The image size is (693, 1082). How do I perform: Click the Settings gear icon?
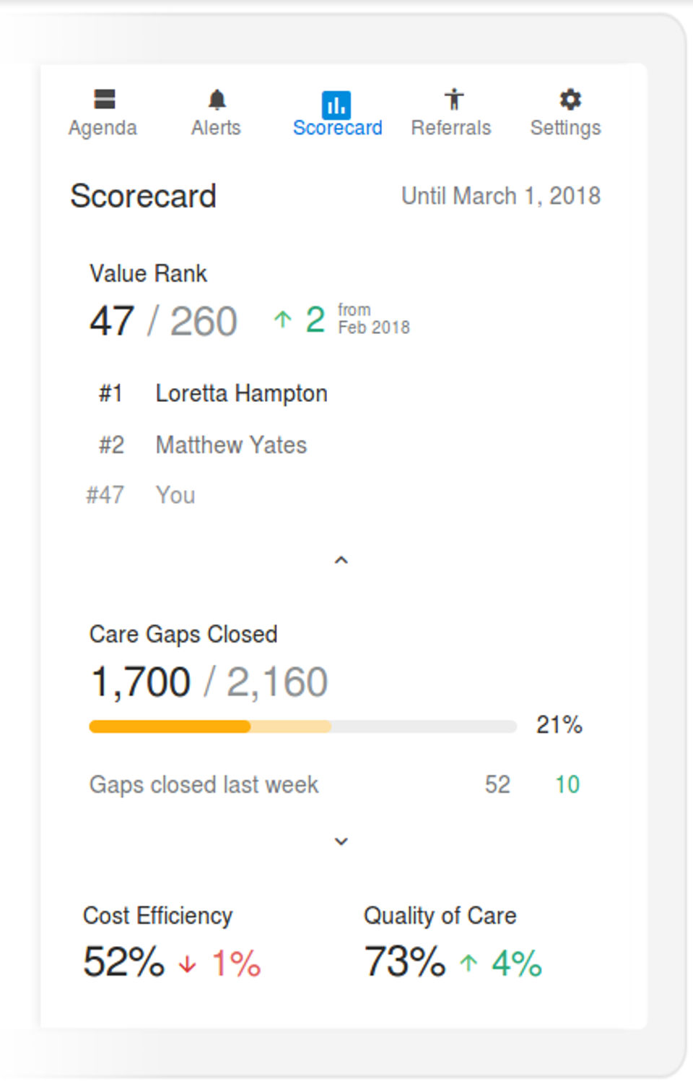(570, 99)
